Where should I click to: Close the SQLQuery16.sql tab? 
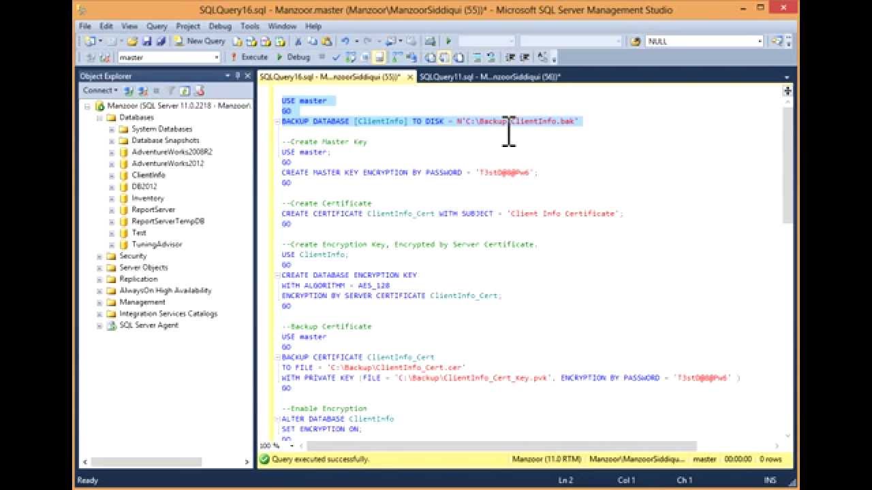tap(410, 77)
